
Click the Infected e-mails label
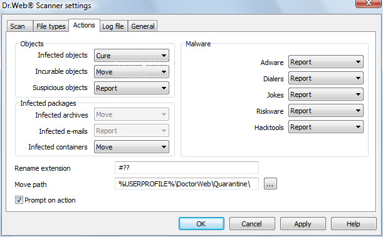click(x=63, y=131)
